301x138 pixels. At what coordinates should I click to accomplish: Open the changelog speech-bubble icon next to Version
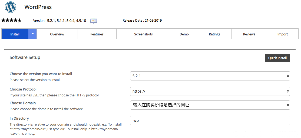point(94,21)
